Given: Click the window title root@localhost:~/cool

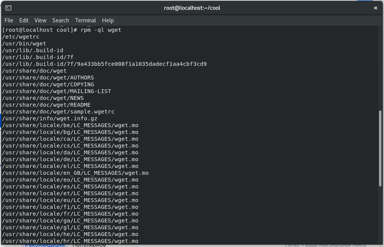Looking at the screenshot, I should (192, 8).
